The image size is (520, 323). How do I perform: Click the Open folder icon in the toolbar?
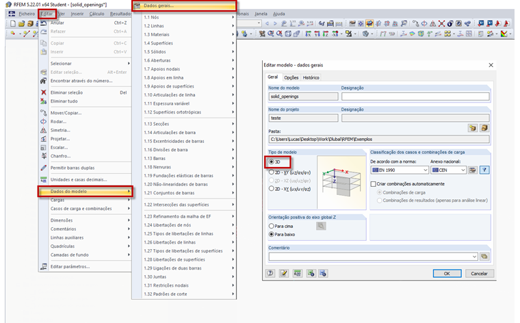coord(22,23)
